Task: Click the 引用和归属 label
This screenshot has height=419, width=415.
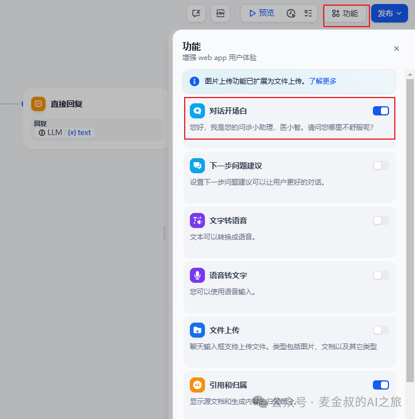Action: point(228,385)
